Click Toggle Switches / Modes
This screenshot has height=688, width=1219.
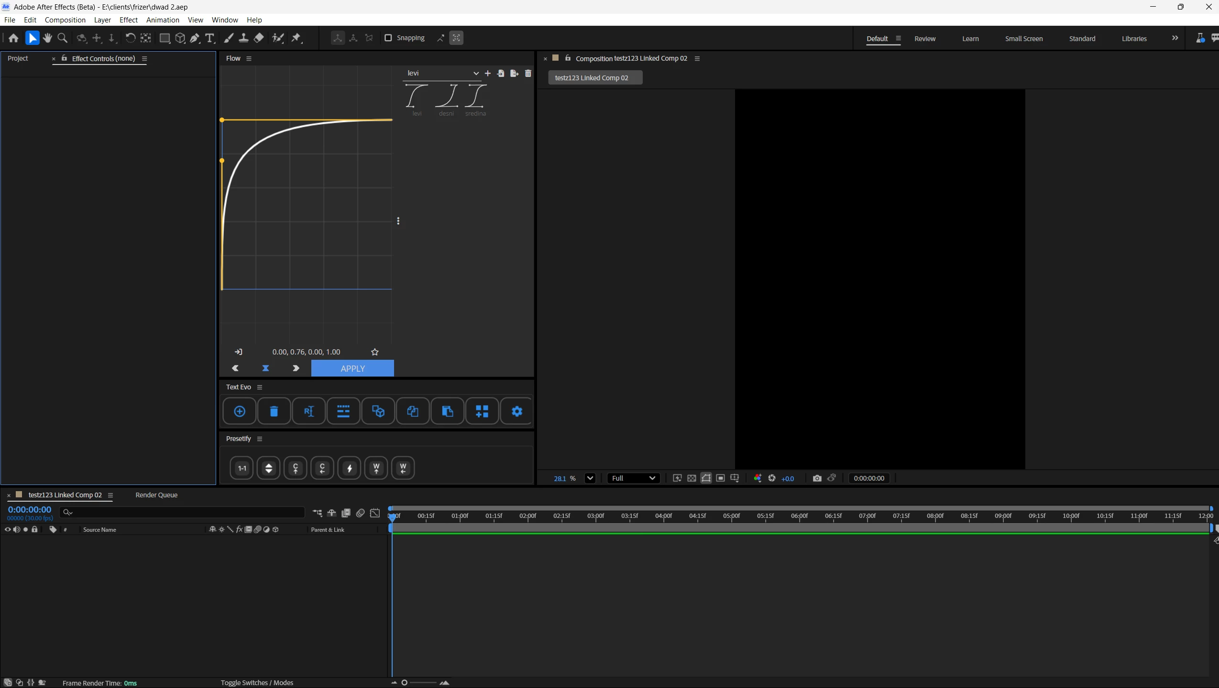point(257,683)
